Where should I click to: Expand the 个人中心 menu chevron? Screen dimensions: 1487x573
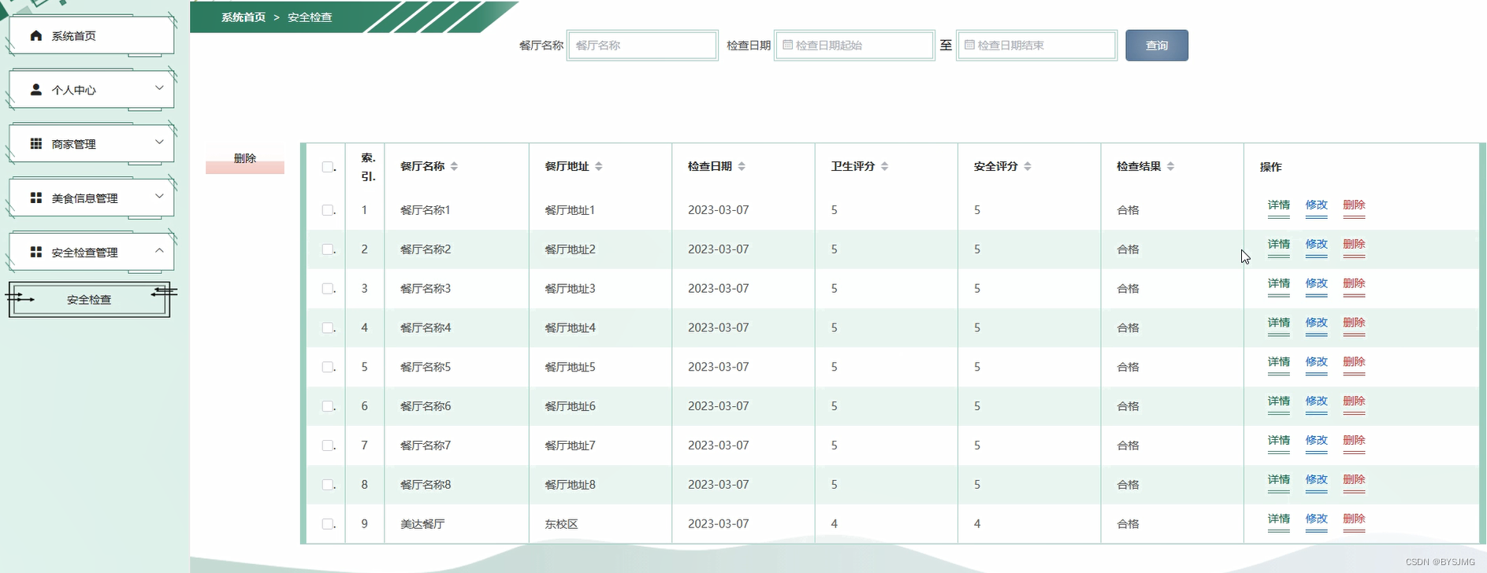pyautogui.click(x=159, y=88)
